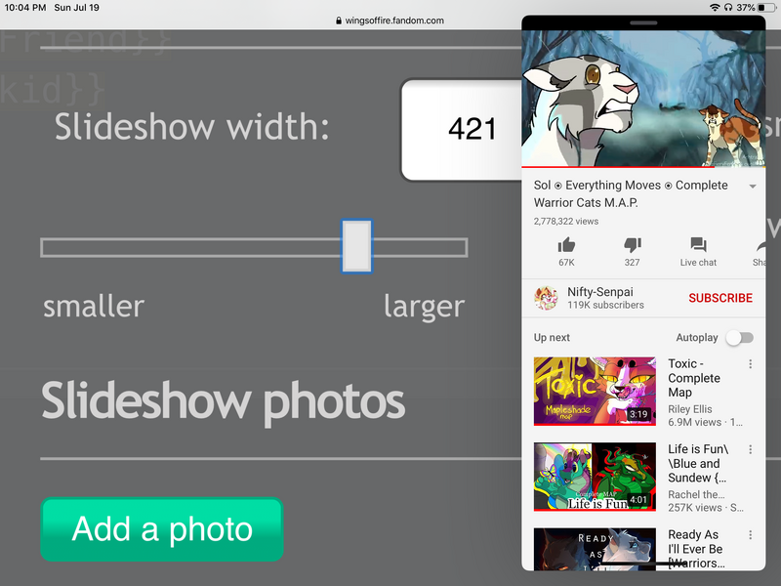
Task: Play Toxic - Complete Map thumbnail
Action: pos(595,391)
